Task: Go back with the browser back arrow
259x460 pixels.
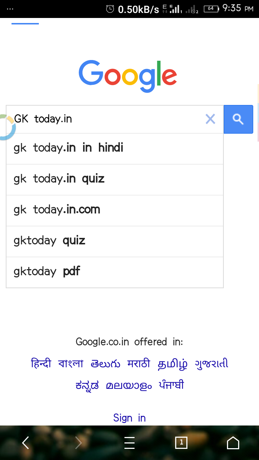Action: 26,443
